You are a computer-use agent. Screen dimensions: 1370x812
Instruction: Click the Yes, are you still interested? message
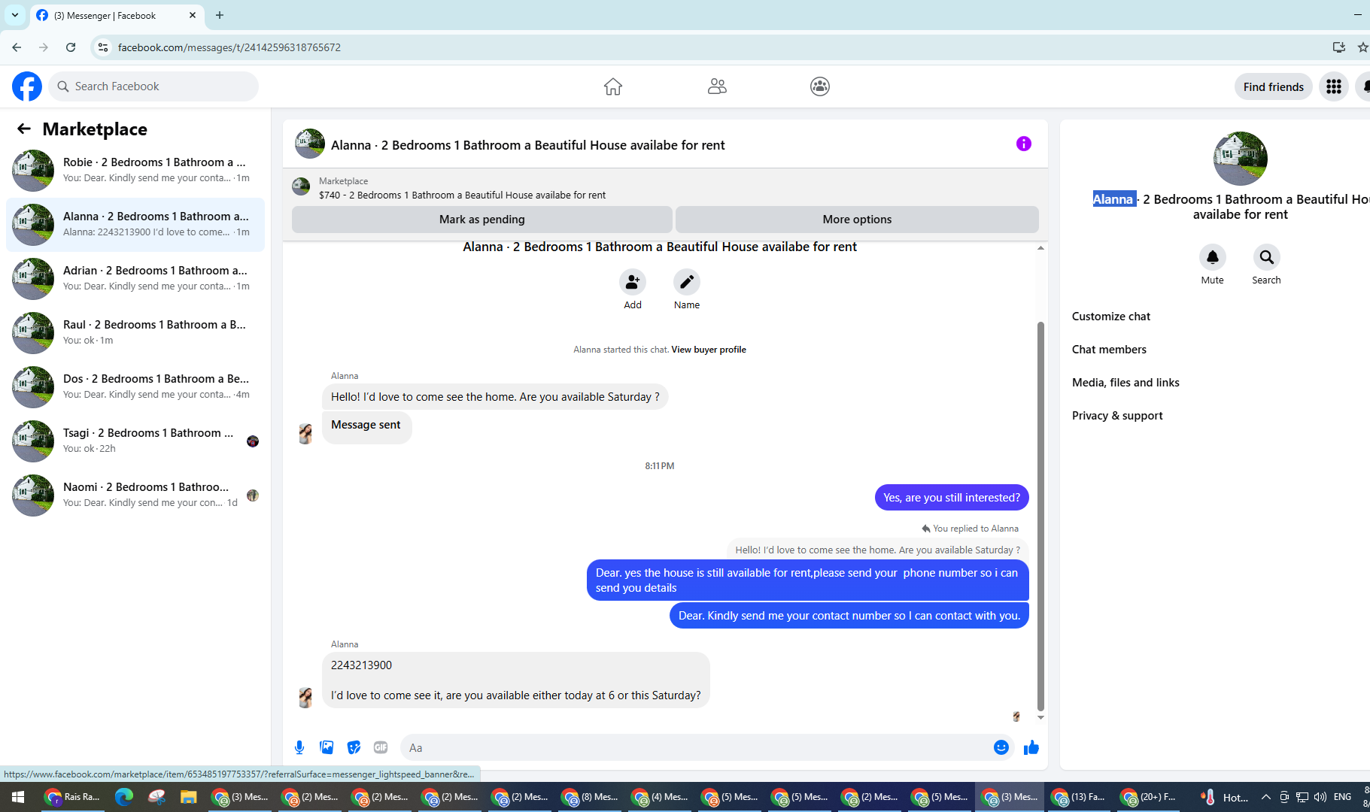952,498
